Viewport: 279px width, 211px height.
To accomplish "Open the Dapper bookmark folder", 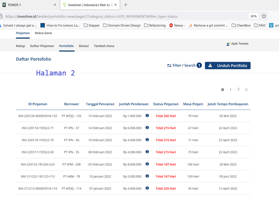I will click(92, 25).
